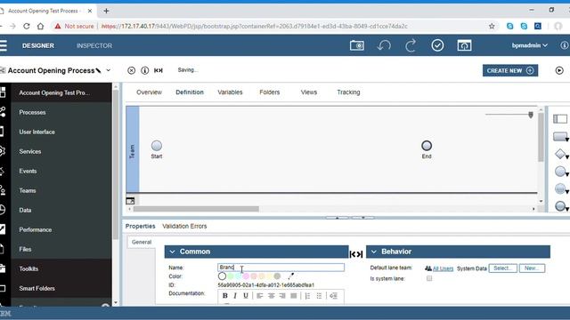This screenshot has height=320, width=570.
Task: Select the intermediate event circle in palette
Action: (560, 188)
